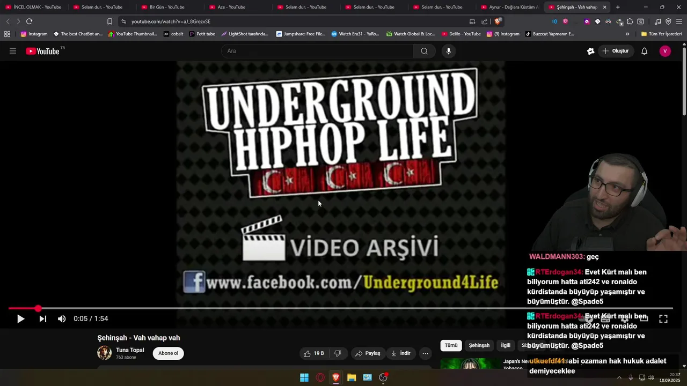The height and width of the screenshot is (386, 687).
Task: Open YouTube notifications bell
Action: pyautogui.click(x=645, y=51)
